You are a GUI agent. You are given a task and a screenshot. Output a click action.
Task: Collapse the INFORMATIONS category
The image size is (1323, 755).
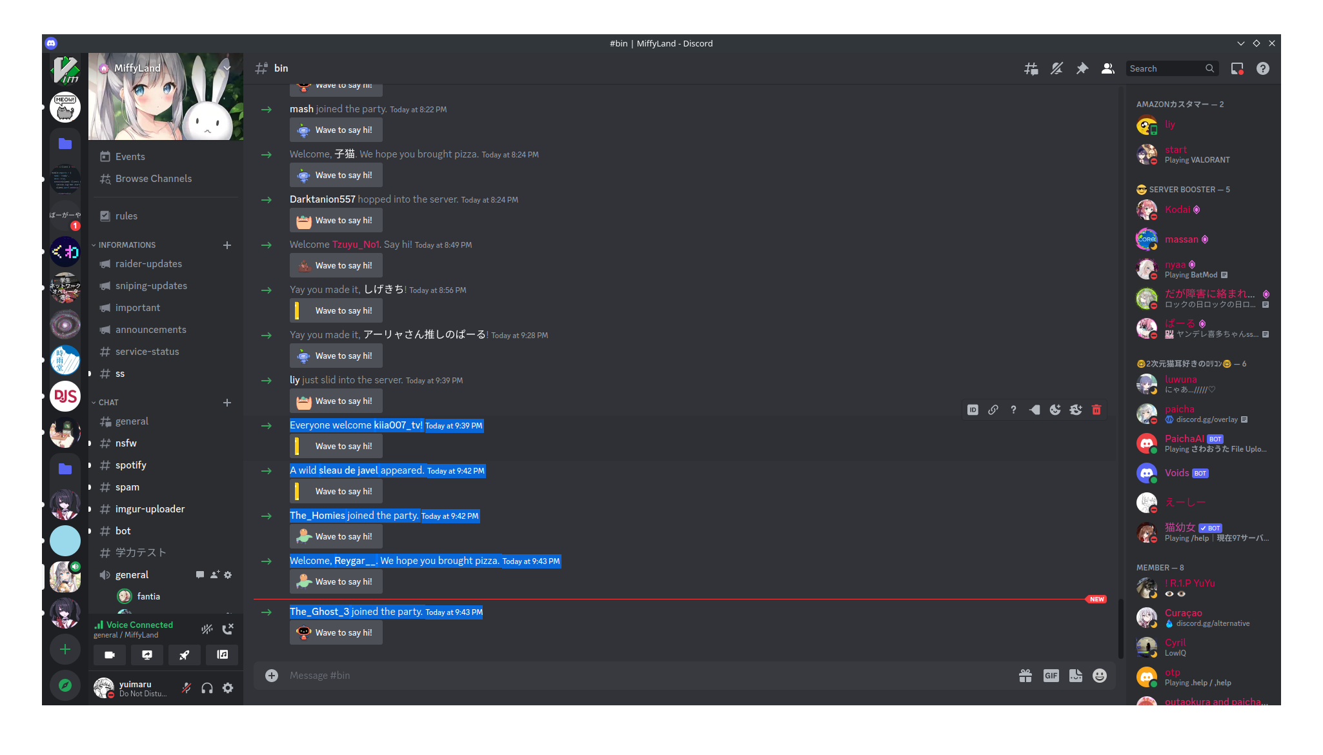pyautogui.click(x=126, y=245)
